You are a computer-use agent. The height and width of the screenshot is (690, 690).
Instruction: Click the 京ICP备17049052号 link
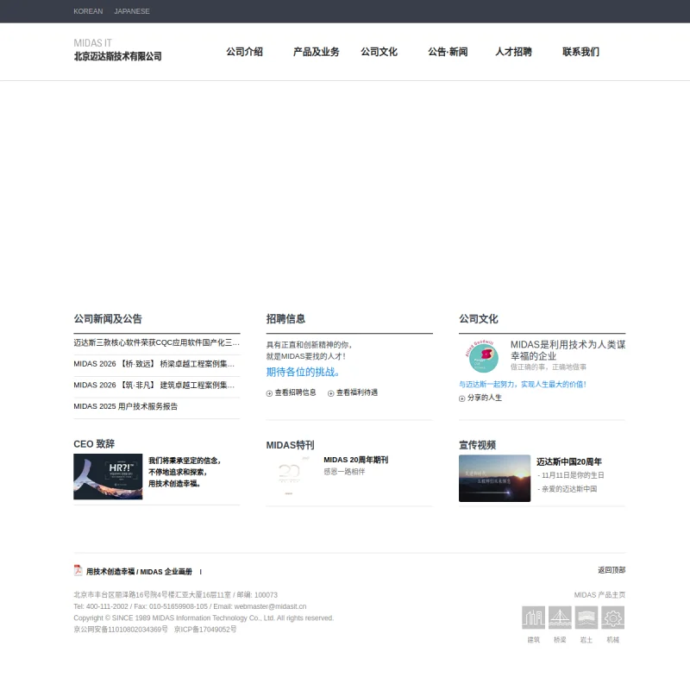pyautogui.click(x=205, y=630)
